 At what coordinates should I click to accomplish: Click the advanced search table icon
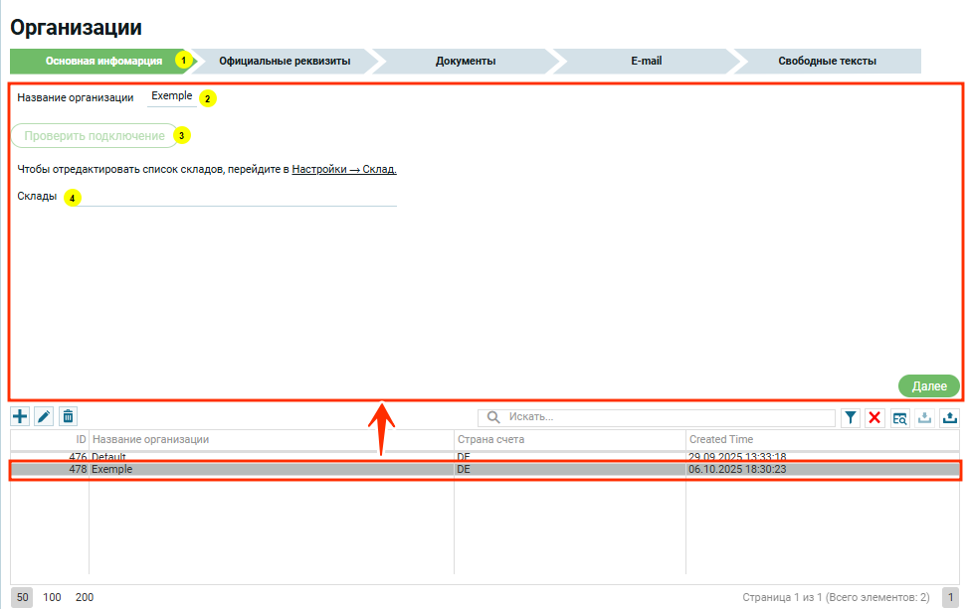(899, 418)
